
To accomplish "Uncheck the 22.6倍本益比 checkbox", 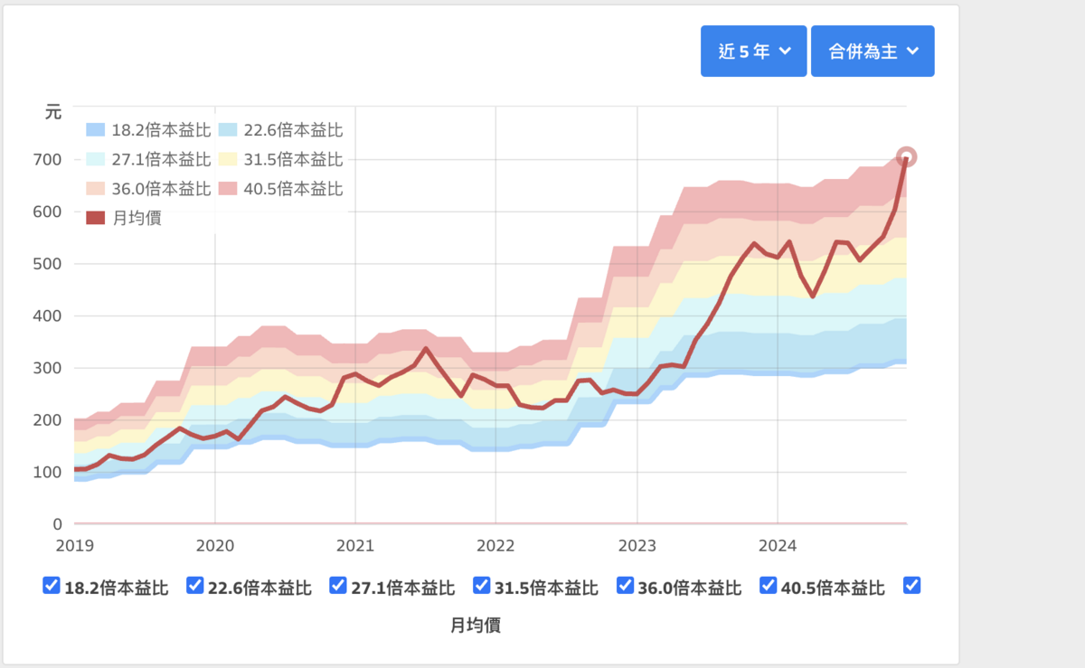I will [194, 586].
